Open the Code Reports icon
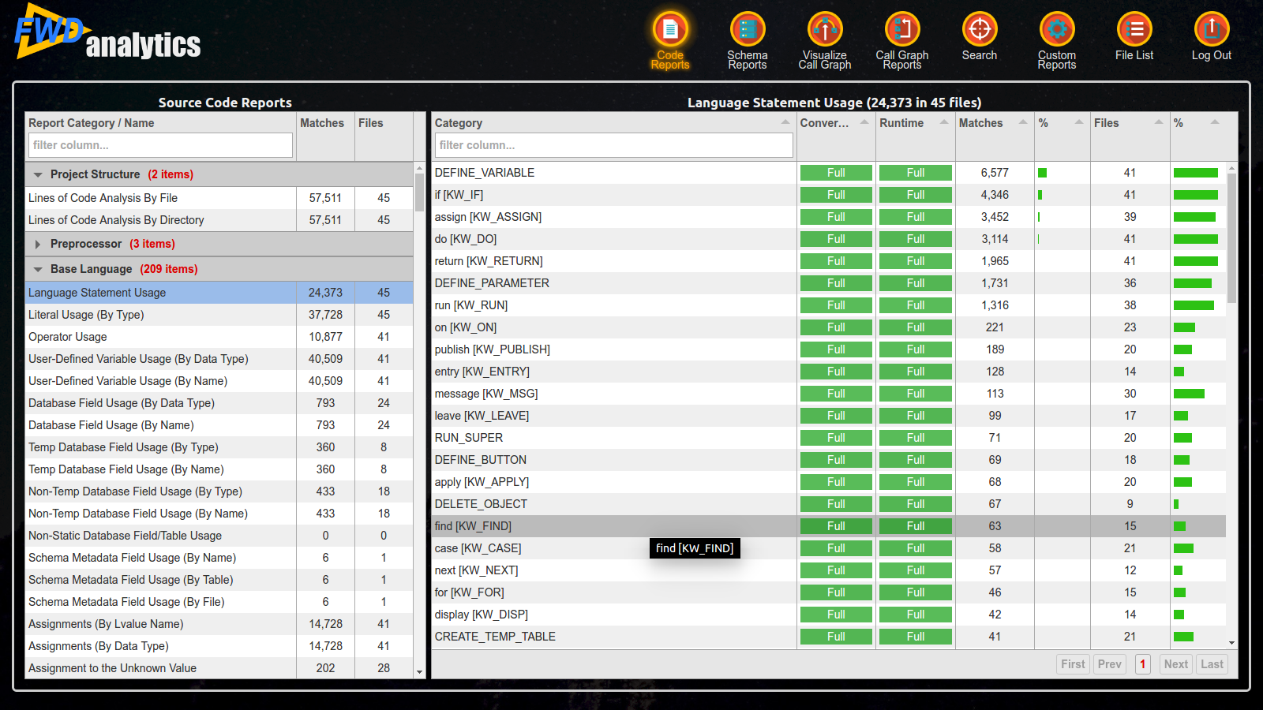Viewport: 1263px width, 710px height. (670, 29)
